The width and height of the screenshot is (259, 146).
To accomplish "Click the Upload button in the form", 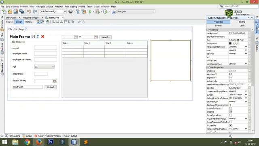I will point(51,87).
